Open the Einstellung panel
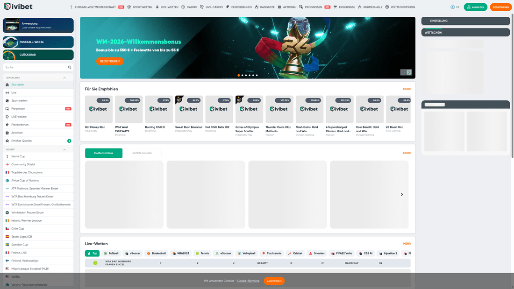The height and width of the screenshot is (289, 514). coord(465,21)
